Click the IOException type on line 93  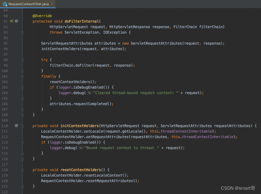(x=115, y=32)
